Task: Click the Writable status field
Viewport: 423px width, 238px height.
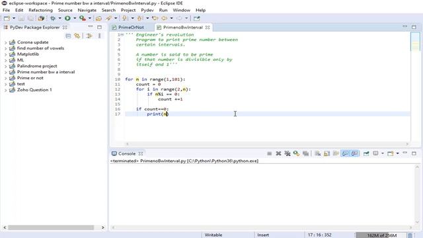Action: click(213, 235)
